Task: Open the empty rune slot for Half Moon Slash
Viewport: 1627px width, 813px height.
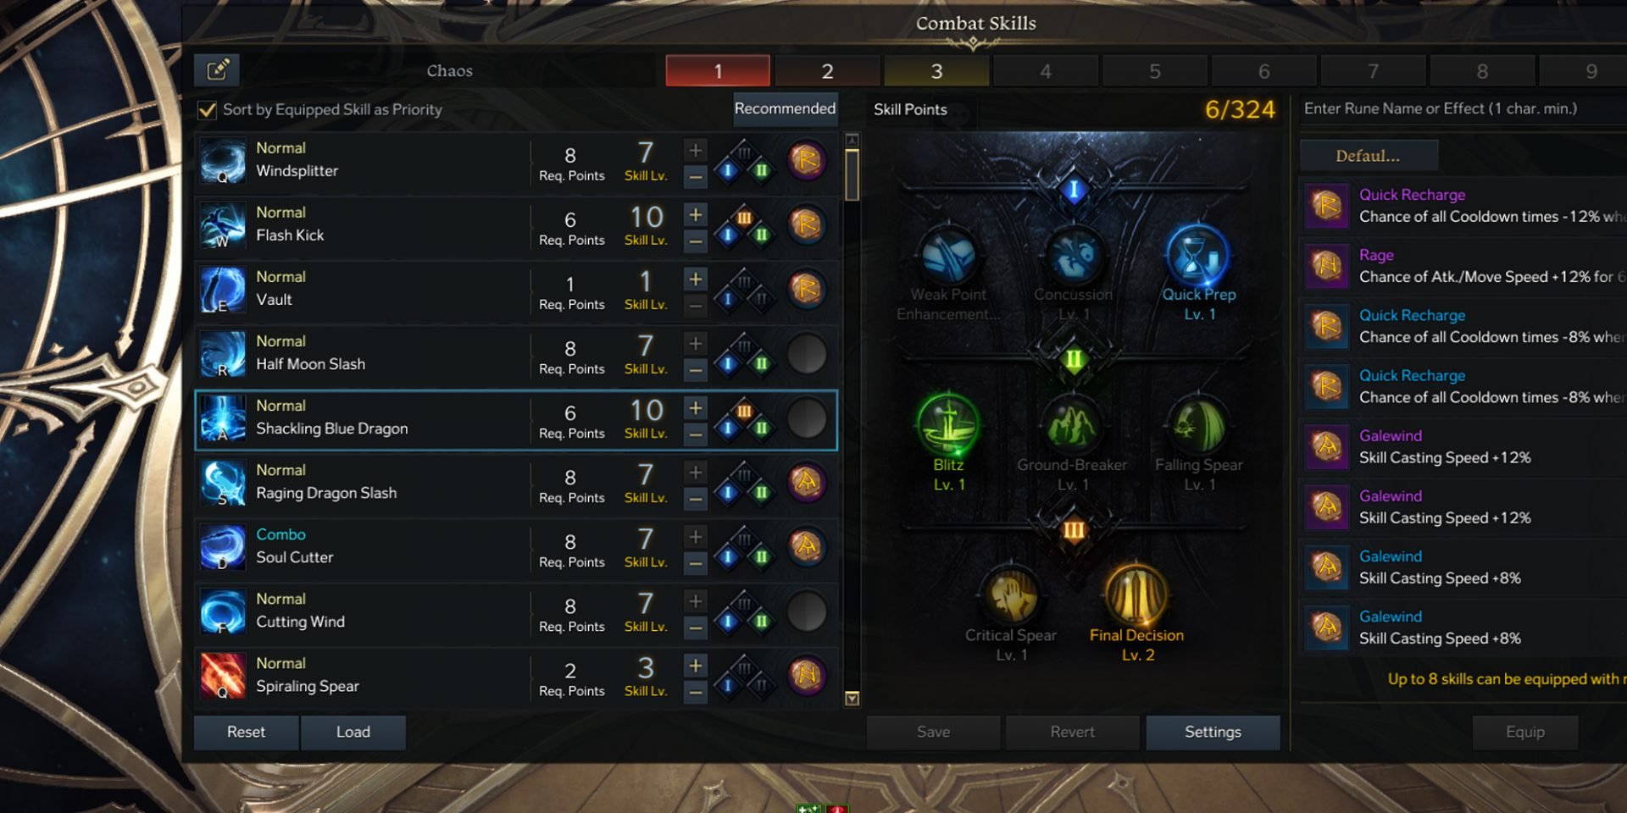Action: (x=806, y=354)
